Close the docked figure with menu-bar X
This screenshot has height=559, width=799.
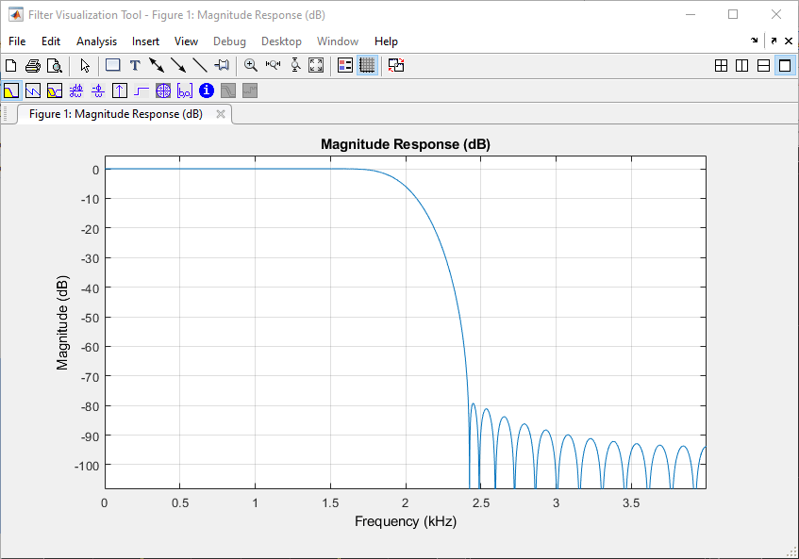(x=789, y=41)
